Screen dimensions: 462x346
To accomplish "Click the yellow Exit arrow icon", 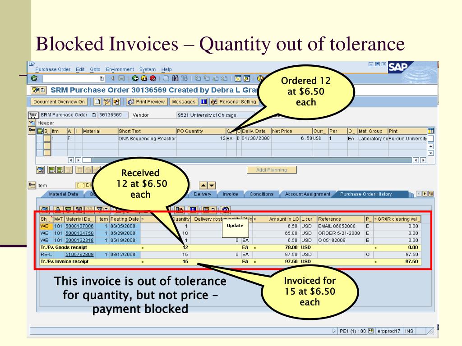I will pos(144,78).
